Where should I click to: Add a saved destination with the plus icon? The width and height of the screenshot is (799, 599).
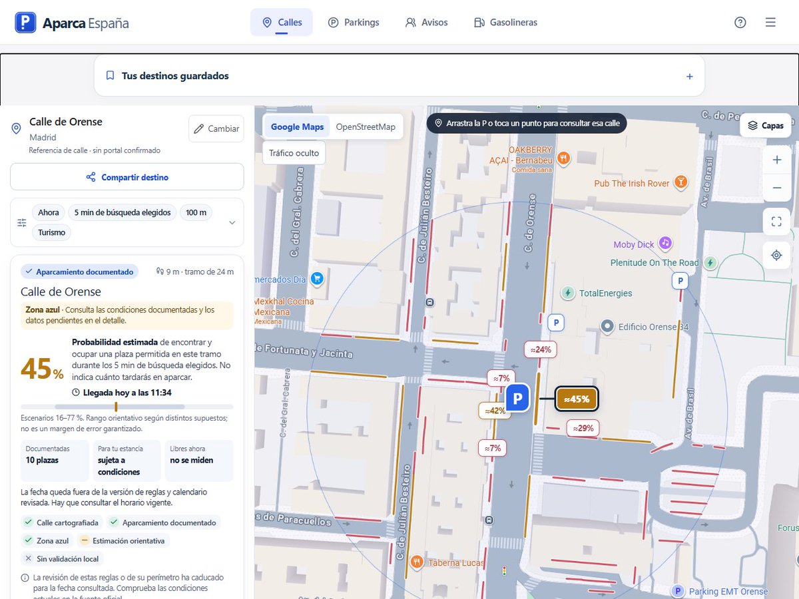point(690,77)
